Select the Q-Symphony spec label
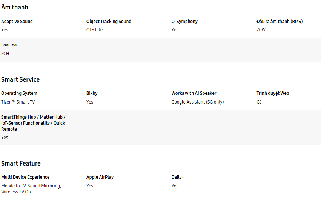Screen dimensions: 321x198 (184, 22)
